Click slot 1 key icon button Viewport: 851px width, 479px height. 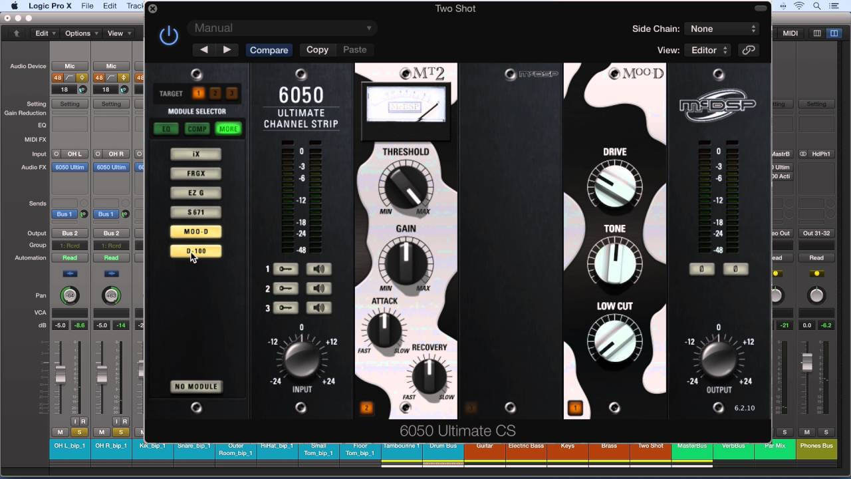pos(286,269)
